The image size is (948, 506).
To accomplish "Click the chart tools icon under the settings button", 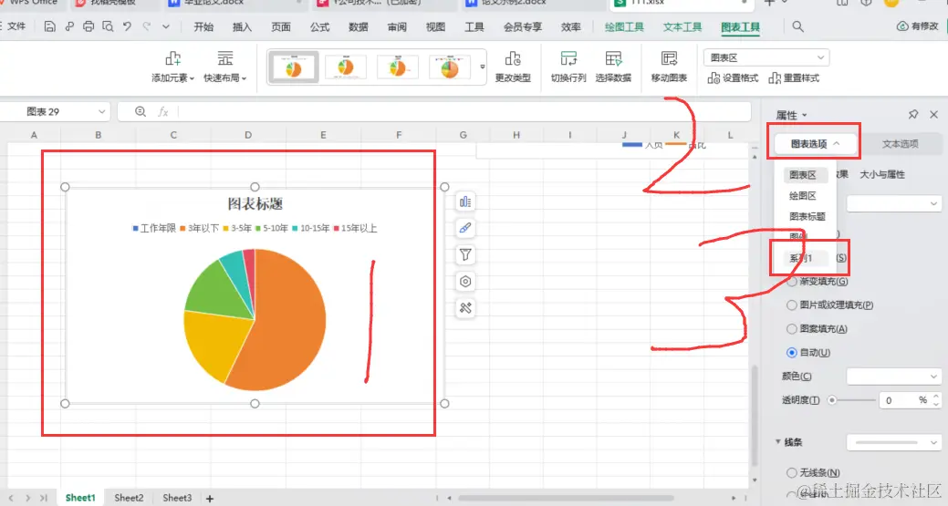I will click(x=465, y=308).
